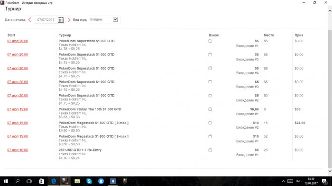Click the buy-in icon in the first Superstack row

pos(210,41)
